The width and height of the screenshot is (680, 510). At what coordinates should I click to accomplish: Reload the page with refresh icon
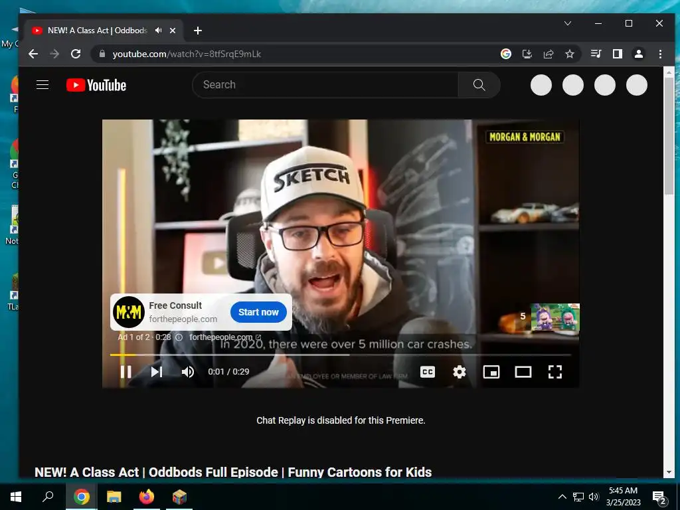click(76, 54)
